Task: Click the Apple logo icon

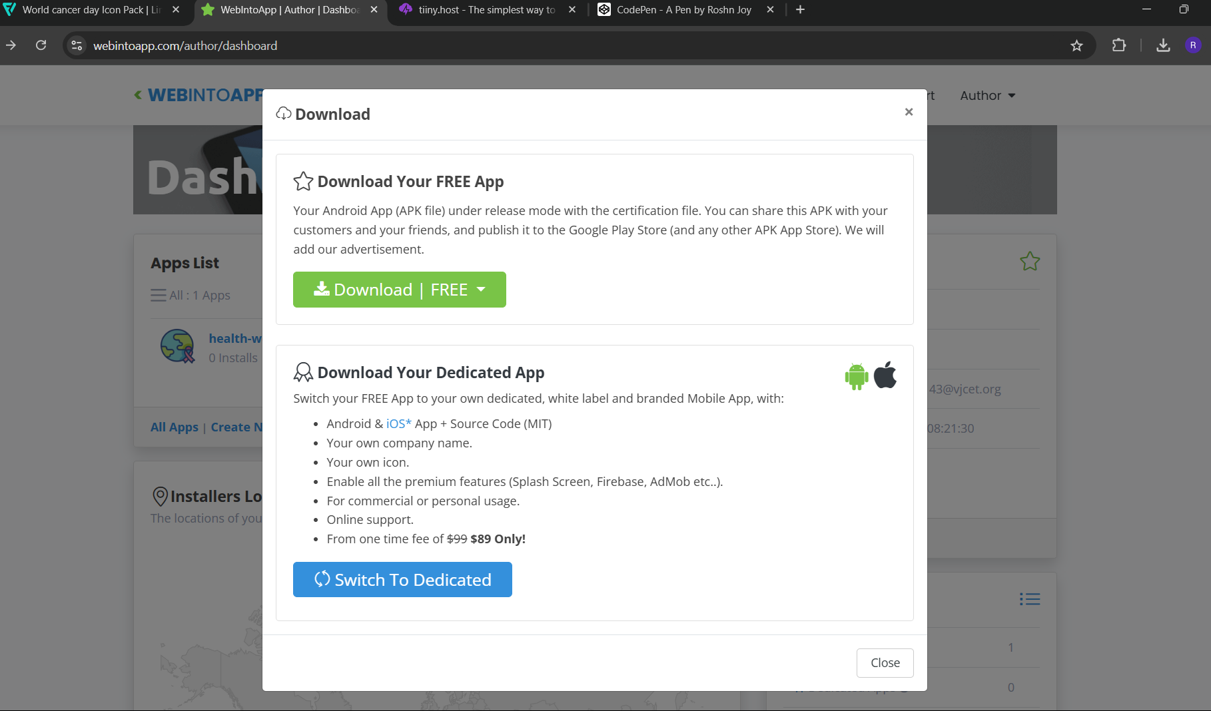Action: coord(885,375)
